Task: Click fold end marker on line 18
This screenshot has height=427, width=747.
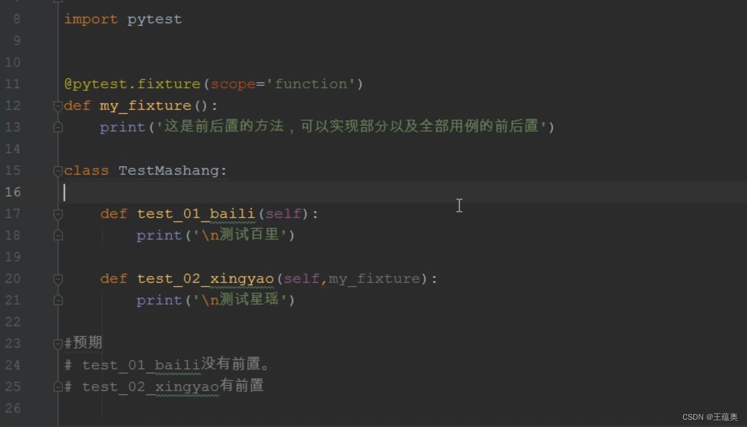Action: point(58,235)
